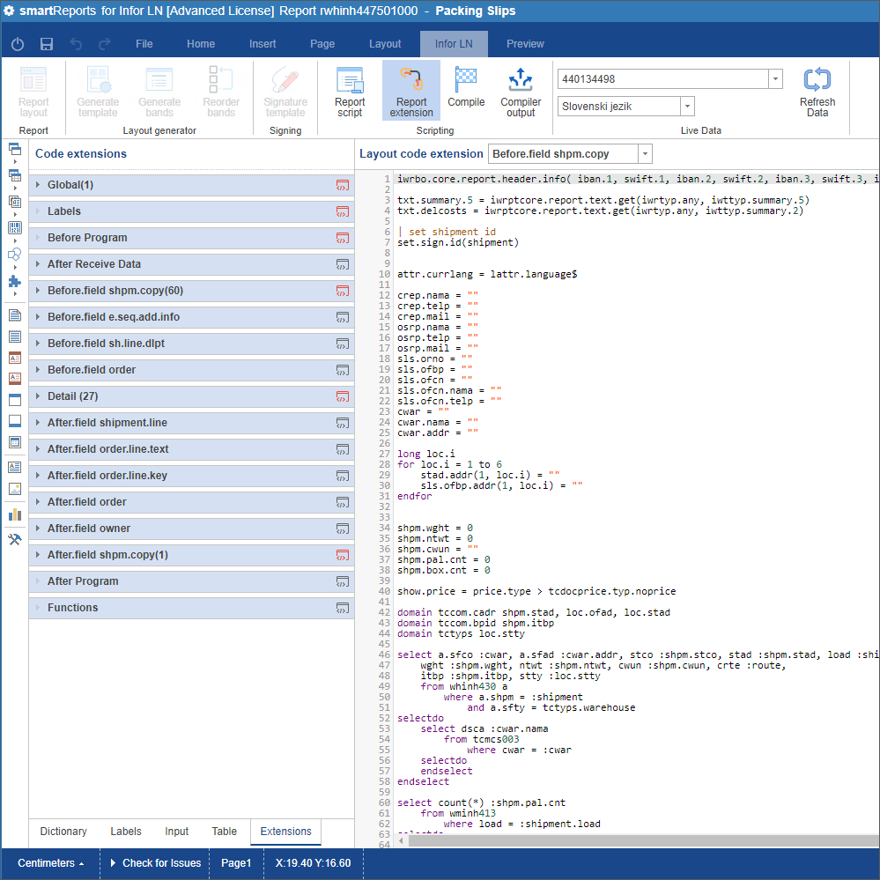Open the Report script editor
Viewport: 880px width, 880px height.
(x=350, y=92)
